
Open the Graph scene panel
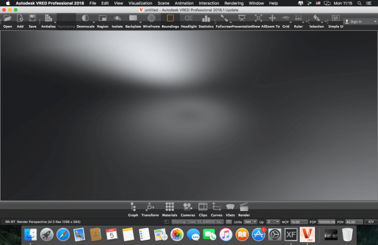[133, 210]
